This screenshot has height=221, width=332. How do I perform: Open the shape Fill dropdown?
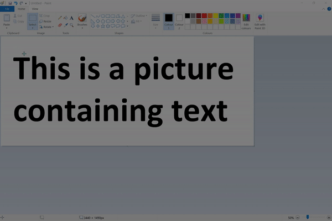(136, 22)
